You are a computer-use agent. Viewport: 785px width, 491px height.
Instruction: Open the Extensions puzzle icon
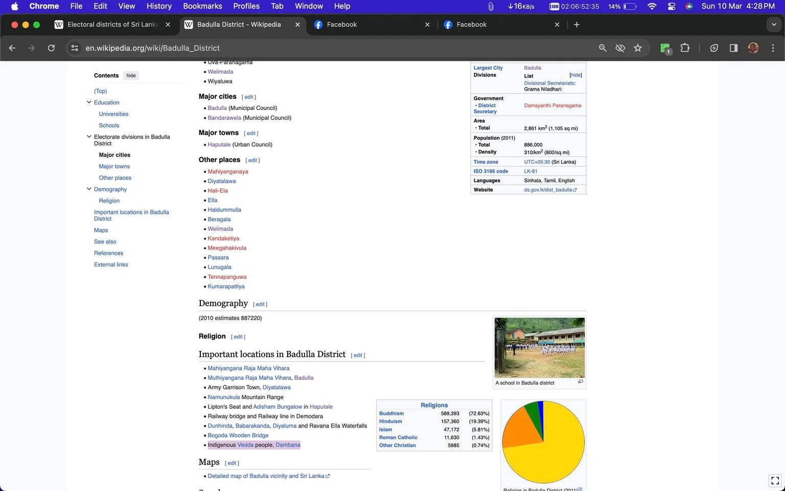pyautogui.click(x=685, y=48)
